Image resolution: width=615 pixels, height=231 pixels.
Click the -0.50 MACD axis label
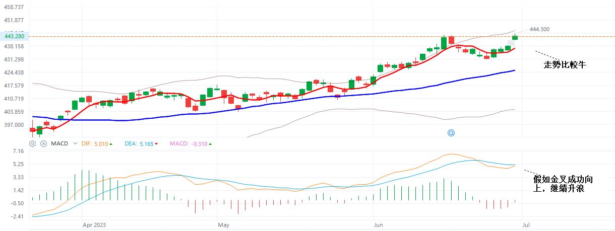pos(18,203)
